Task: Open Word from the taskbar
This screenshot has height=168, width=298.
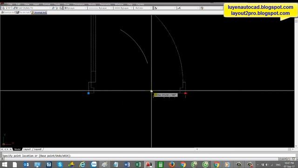Action: [x=127, y=164]
